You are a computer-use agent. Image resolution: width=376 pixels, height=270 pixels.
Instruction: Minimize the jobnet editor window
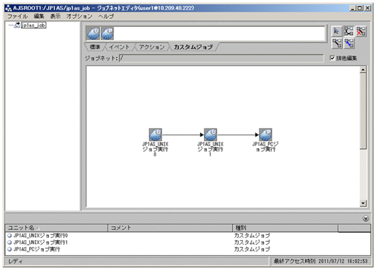pyautogui.click(x=352, y=8)
